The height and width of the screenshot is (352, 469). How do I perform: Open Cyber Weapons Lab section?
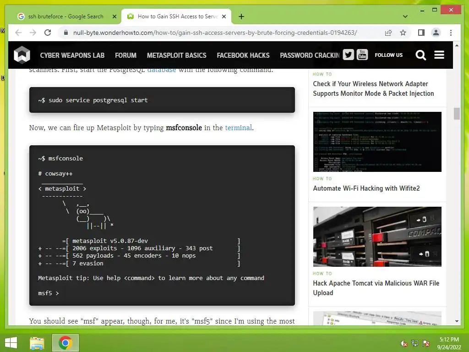click(72, 55)
